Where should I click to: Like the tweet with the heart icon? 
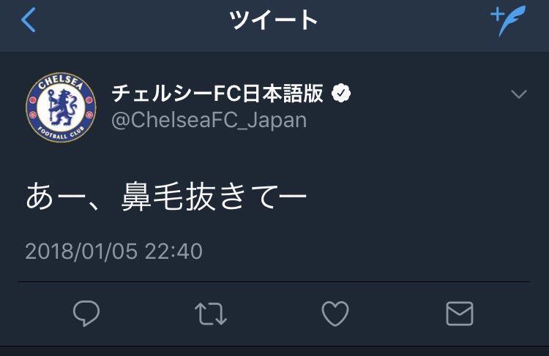(335, 314)
